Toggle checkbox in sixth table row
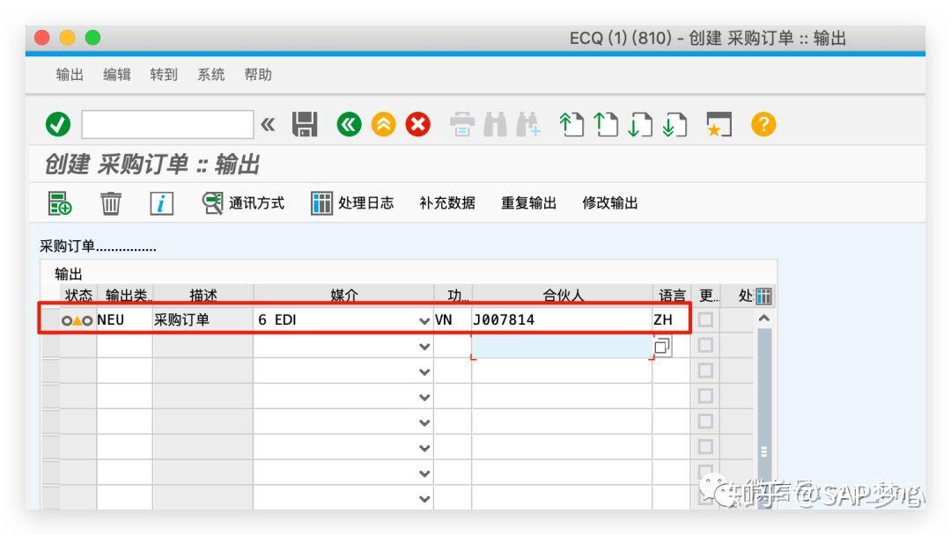The height and width of the screenshot is (535, 951). click(704, 446)
